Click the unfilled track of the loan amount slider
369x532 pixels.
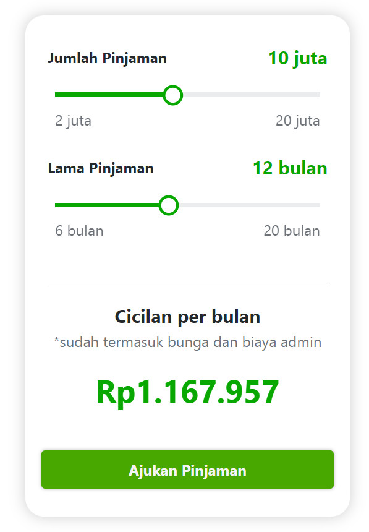coord(253,96)
